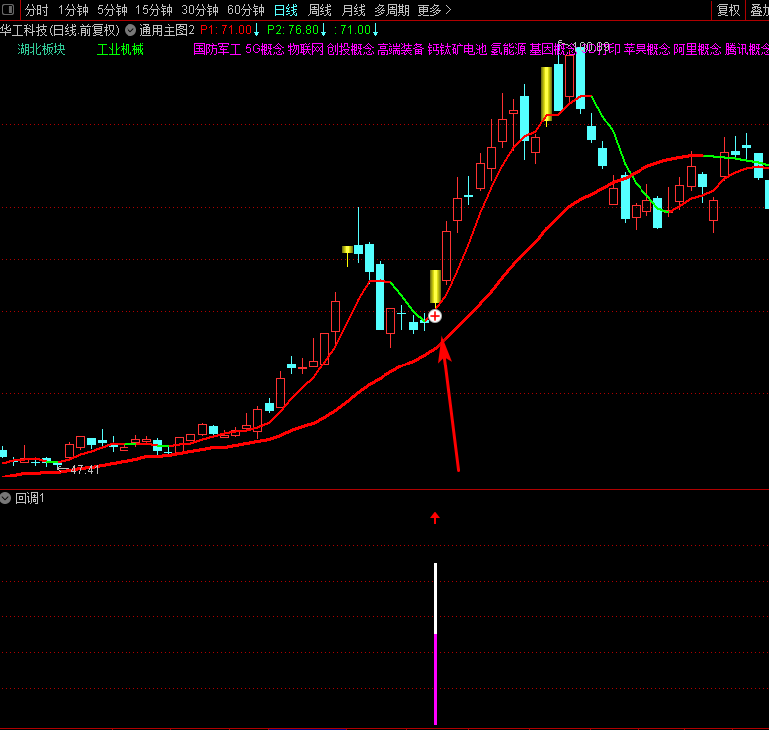Click the red plus signal marker on chart
Screen dimensions: 769x730
[435, 316]
